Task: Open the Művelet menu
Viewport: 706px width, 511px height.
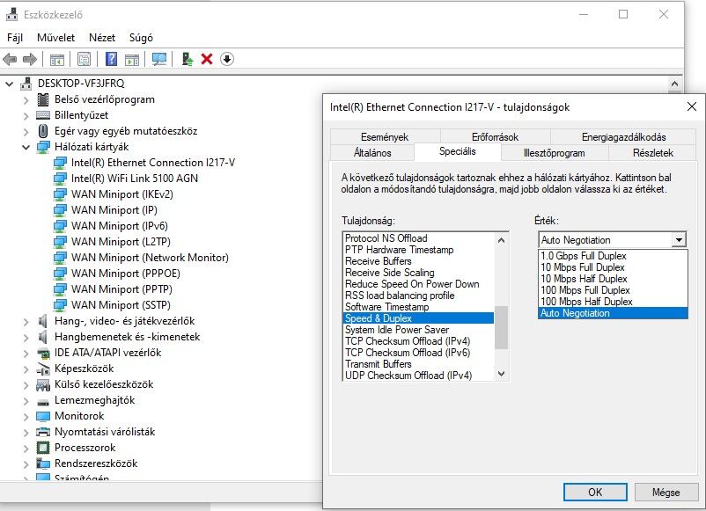Action: pos(55,38)
